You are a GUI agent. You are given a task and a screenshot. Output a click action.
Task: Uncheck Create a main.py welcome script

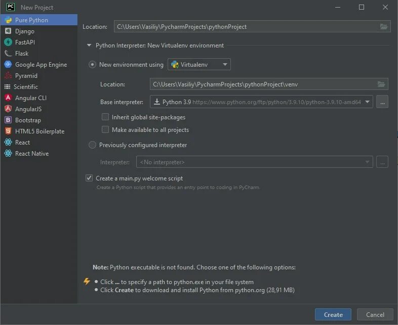pyautogui.click(x=89, y=178)
